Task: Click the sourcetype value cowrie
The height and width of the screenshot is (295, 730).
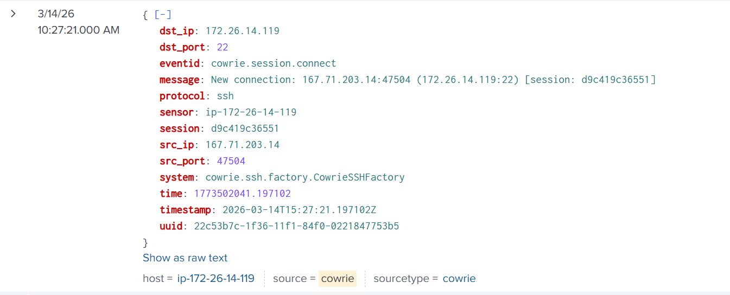Action: tap(459, 279)
